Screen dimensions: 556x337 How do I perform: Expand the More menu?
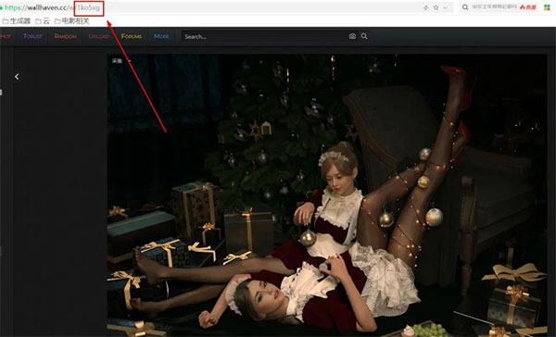tap(161, 36)
